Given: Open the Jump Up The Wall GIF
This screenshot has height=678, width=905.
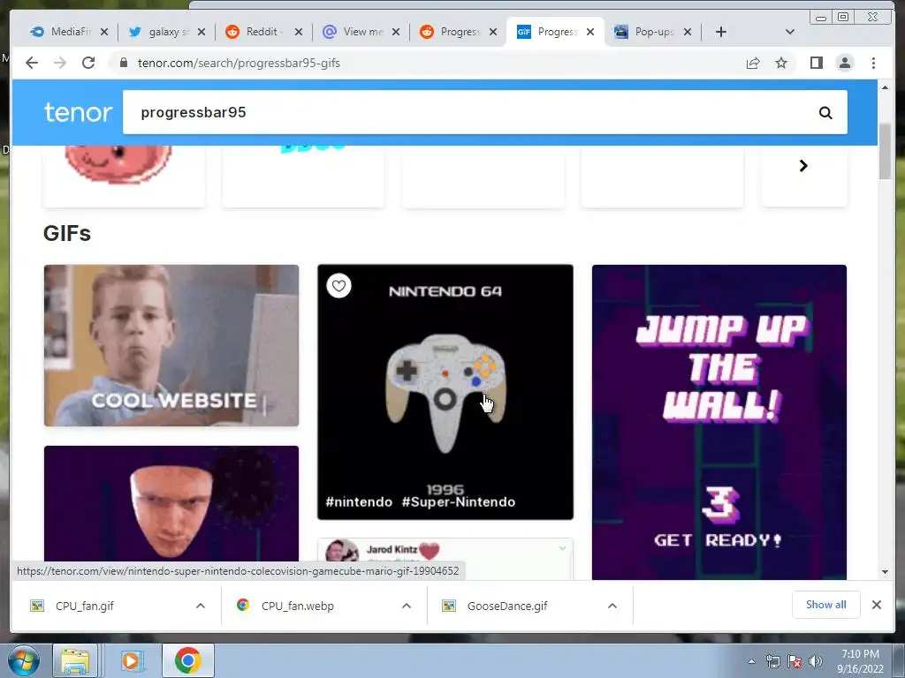Looking at the screenshot, I should pos(719,422).
